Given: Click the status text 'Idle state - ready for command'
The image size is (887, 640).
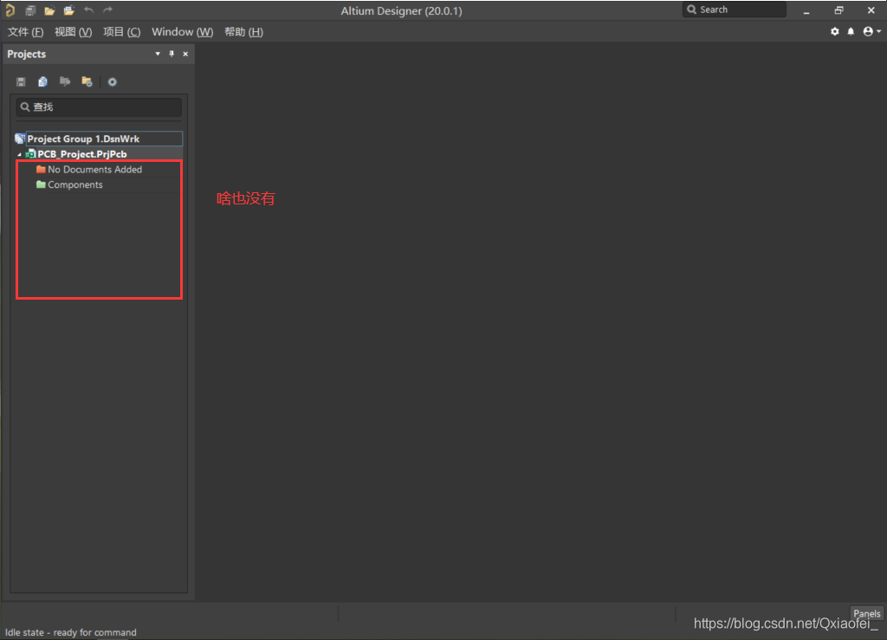Looking at the screenshot, I should click(71, 632).
